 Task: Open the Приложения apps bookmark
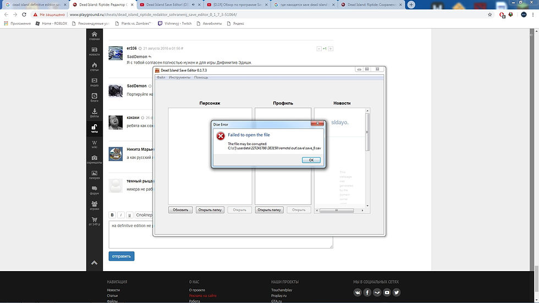[x=17, y=23]
